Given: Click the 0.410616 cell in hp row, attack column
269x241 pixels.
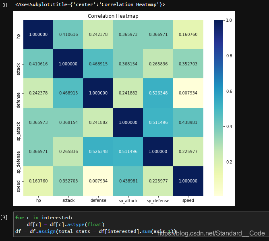Looking at the screenshot, I should pos(68,35).
